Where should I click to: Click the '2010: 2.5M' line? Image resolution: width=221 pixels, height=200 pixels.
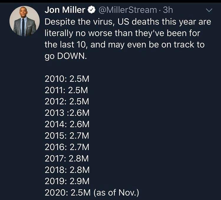coord(67,79)
